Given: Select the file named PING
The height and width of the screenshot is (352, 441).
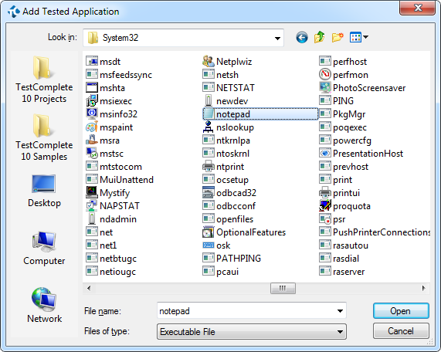Looking at the screenshot, I should click(x=337, y=100).
